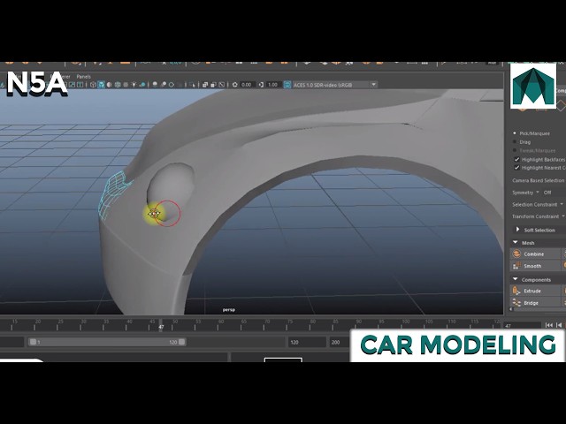Toggle the color management icon before ACES
This screenshot has height=424, width=566.
[287, 85]
